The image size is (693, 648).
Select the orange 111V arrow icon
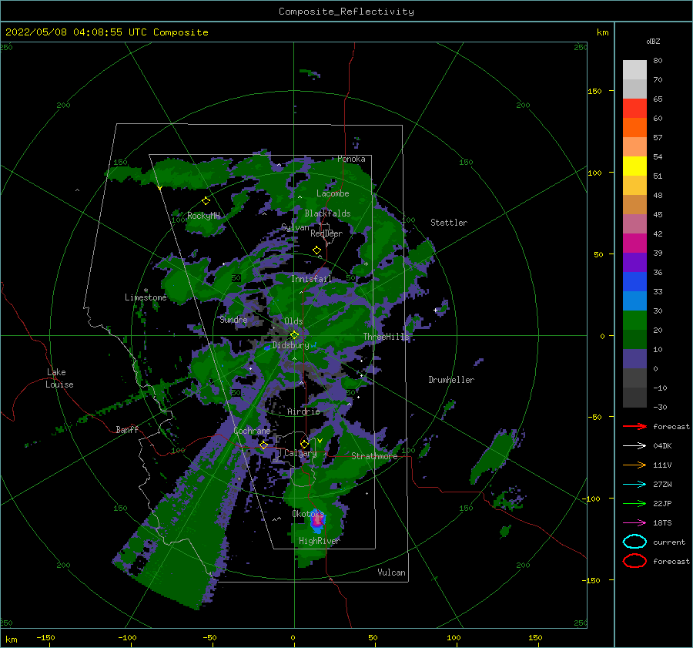(x=634, y=465)
